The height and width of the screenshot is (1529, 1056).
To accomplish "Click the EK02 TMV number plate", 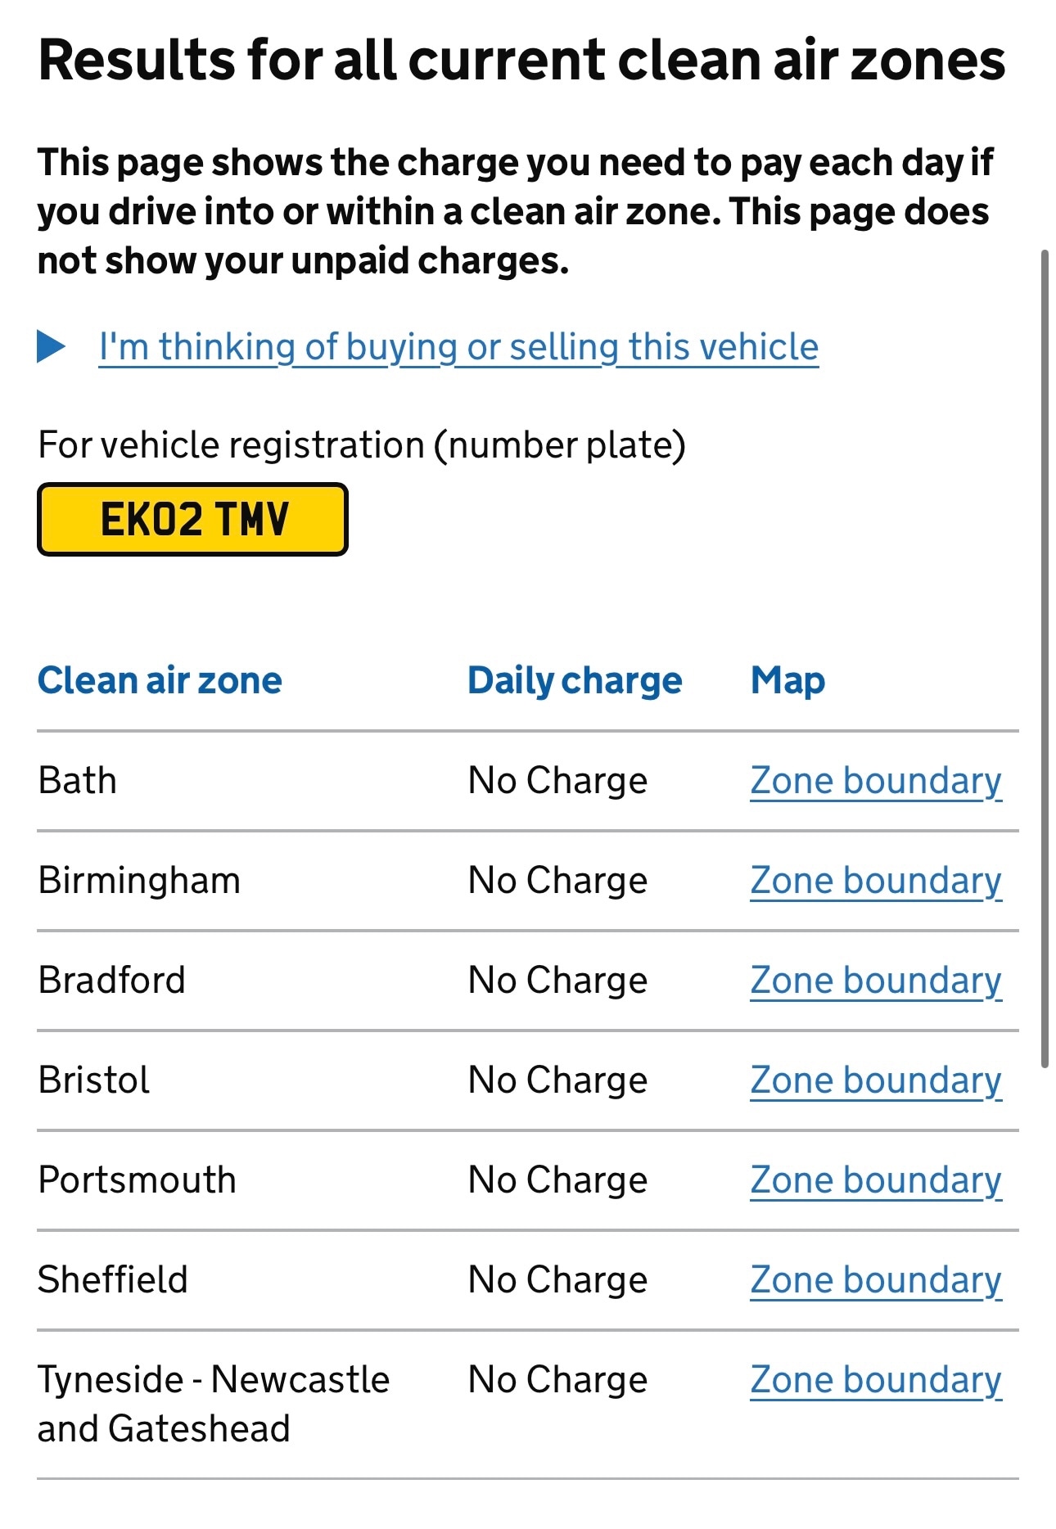I will click(x=193, y=520).
